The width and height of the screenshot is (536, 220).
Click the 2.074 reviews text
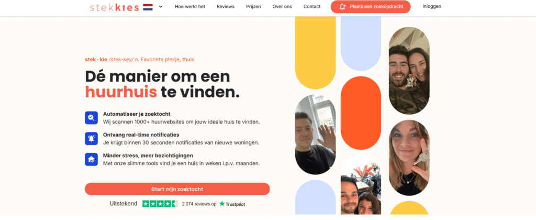[x=199, y=204]
